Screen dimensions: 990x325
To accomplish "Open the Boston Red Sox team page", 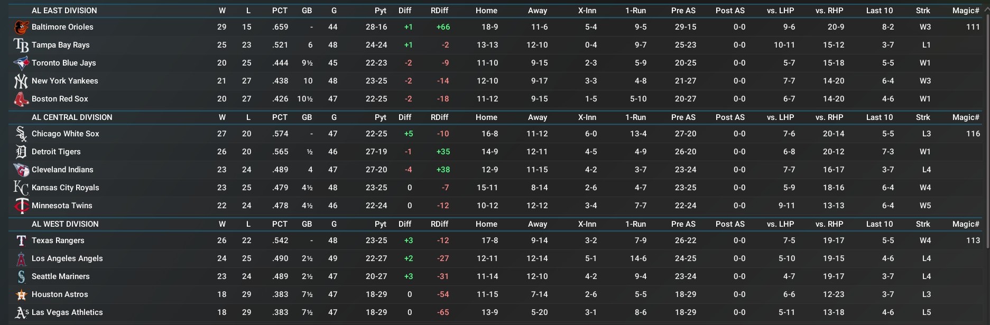I will 60,99.
